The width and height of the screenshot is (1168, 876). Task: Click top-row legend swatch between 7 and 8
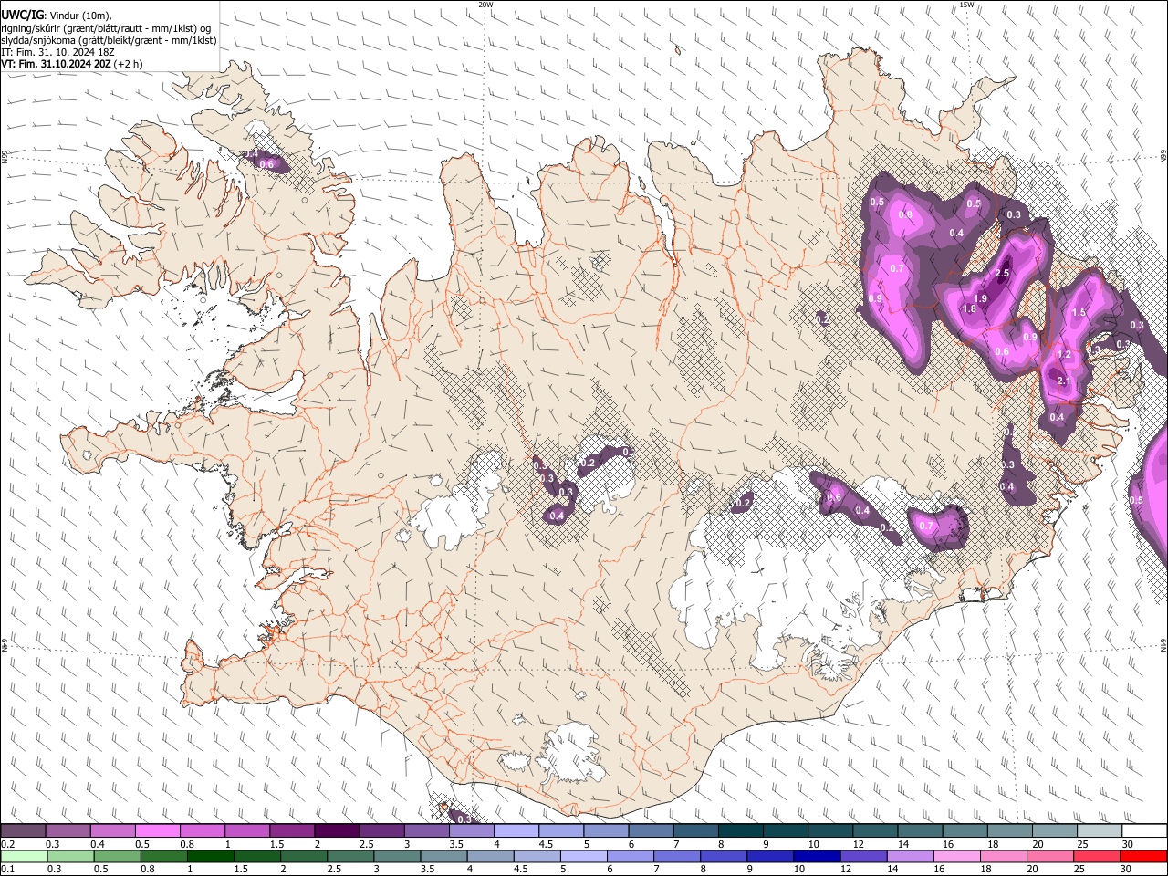pos(695,831)
